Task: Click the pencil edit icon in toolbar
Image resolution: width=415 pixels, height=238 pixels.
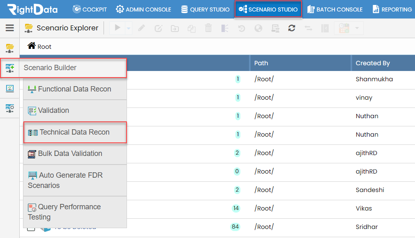Action: pyautogui.click(x=141, y=28)
